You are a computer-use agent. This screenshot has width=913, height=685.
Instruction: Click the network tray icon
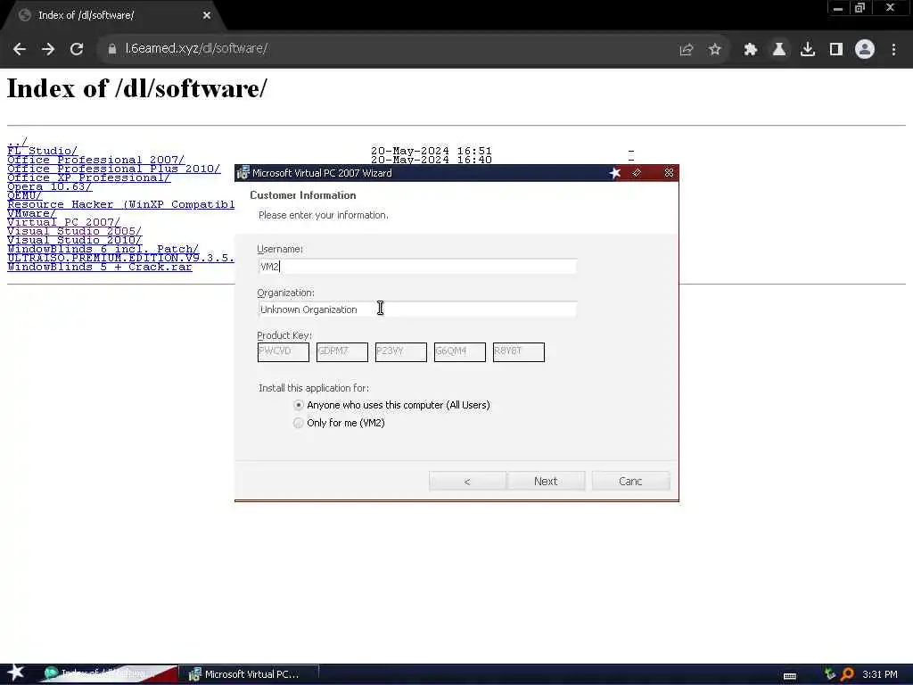[830, 674]
